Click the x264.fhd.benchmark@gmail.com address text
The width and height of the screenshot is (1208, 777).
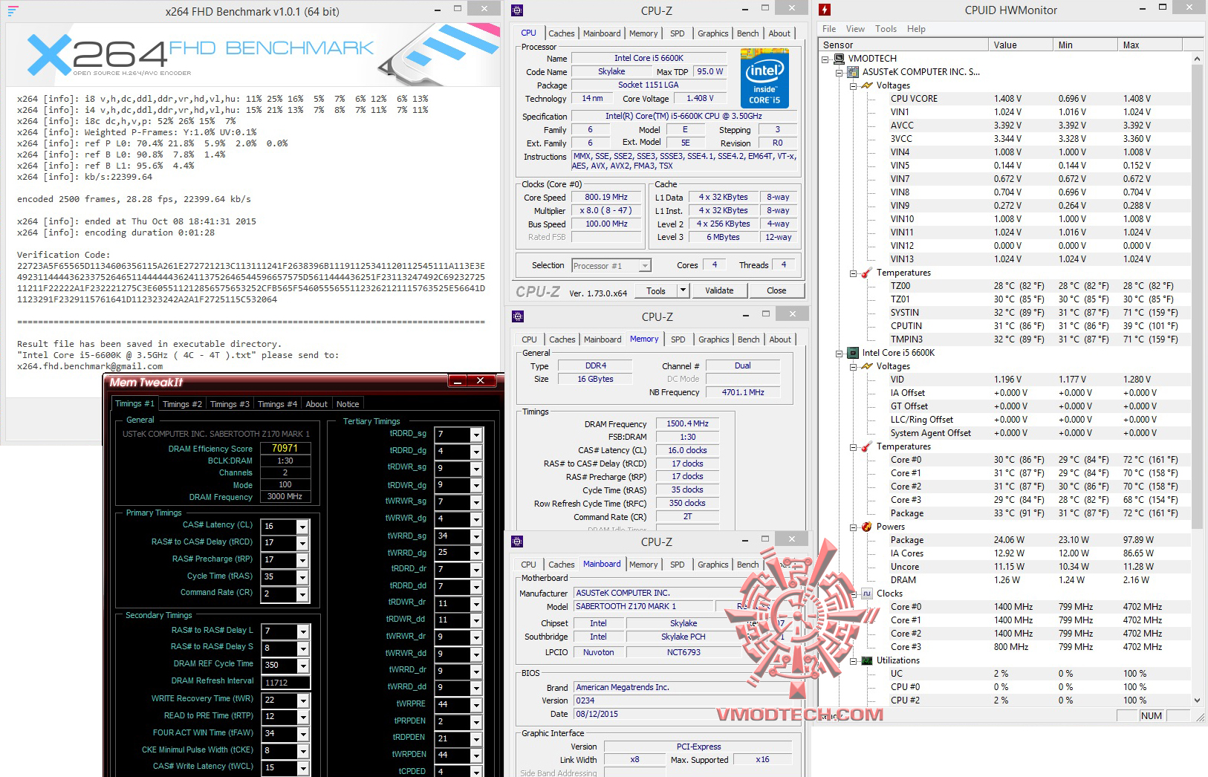[x=90, y=366]
